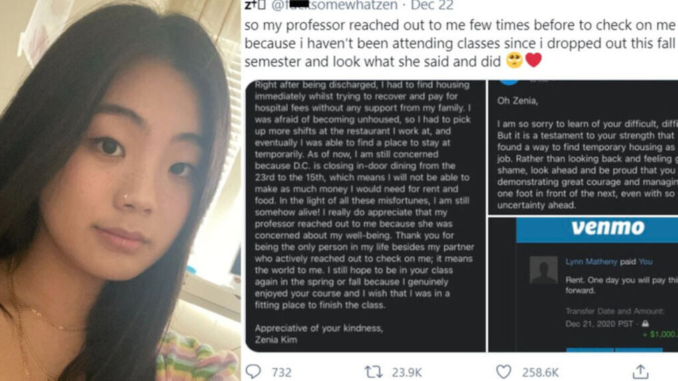This screenshot has height=381, width=678.
Task: Click the lock privacy icon beside date
Action: pyautogui.click(x=645, y=324)
